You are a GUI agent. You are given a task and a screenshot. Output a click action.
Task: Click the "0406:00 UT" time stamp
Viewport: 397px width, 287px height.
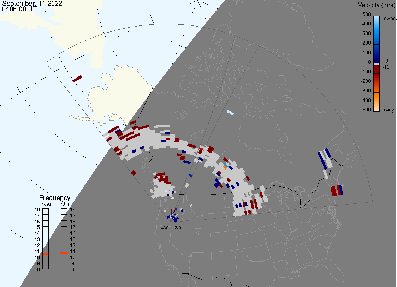pyautogui.click(x=19, y=9)
